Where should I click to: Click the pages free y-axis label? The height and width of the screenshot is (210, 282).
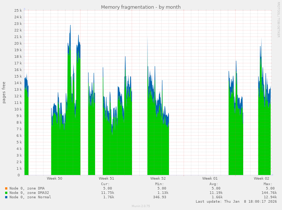click(x=4, y=93)
